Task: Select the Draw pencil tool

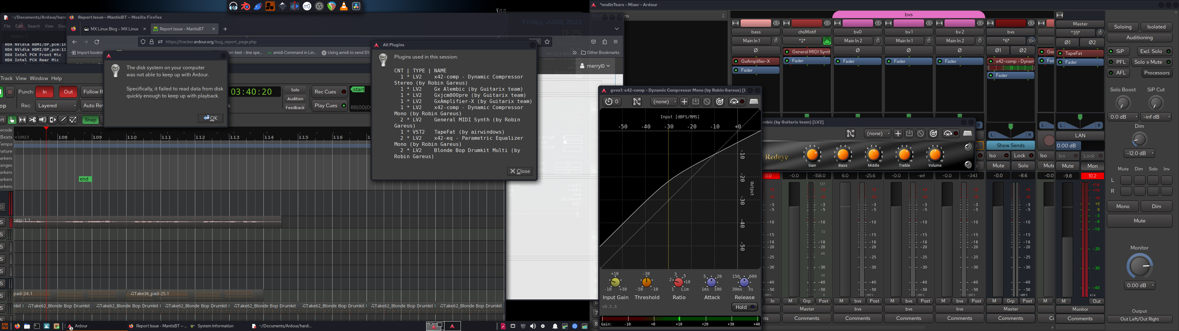Action: [x=63, y=120]
